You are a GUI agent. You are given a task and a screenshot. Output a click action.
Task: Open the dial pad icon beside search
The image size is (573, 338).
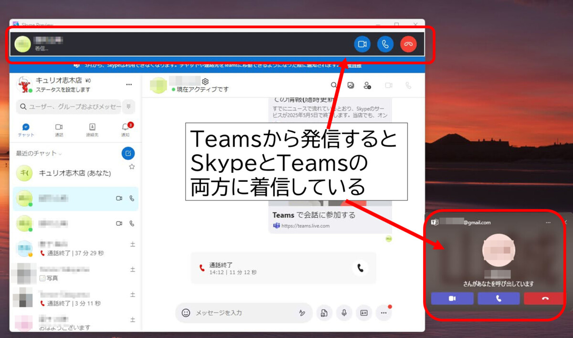(x=128, y=107)
